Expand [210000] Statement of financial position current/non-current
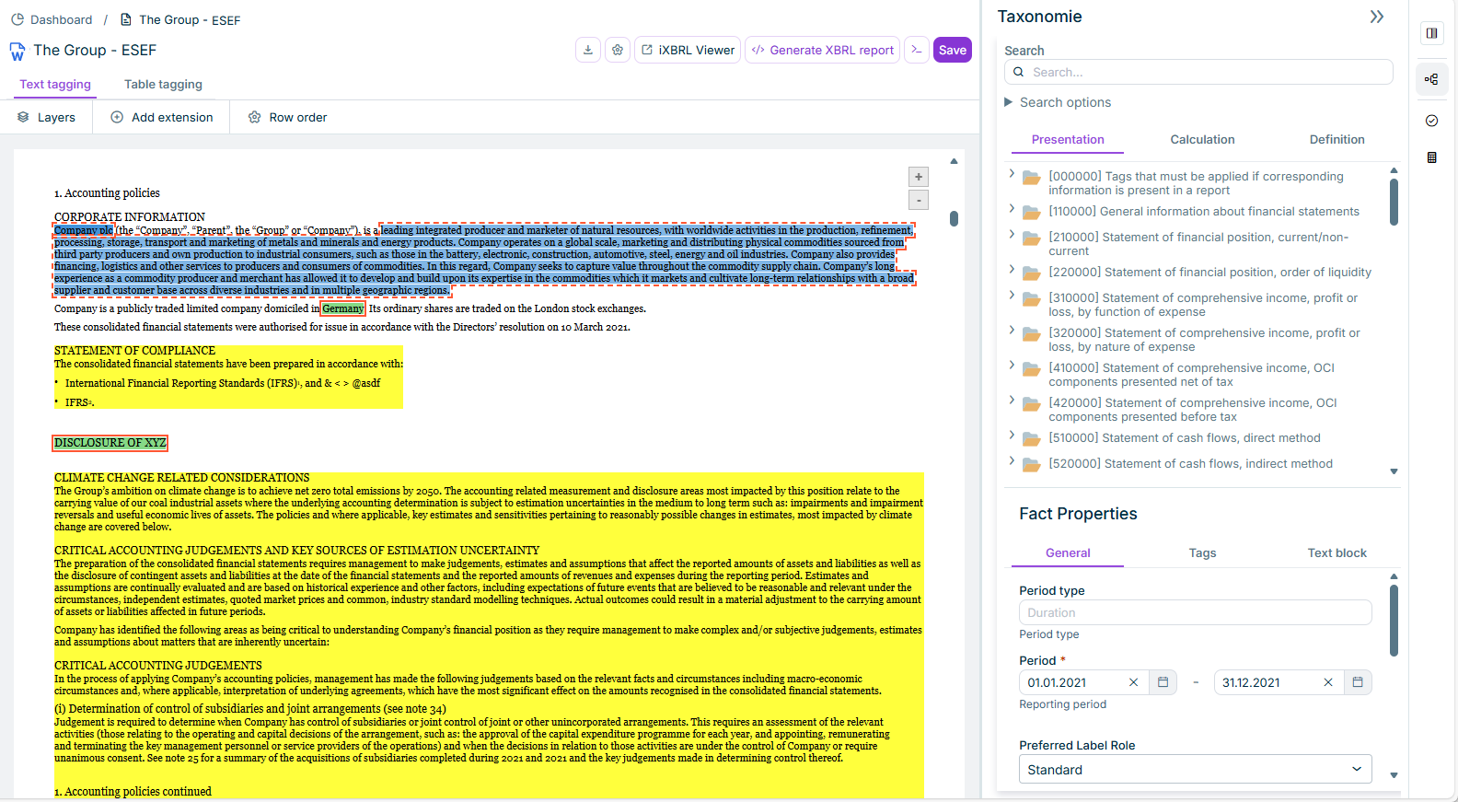Viewport: 1458px width, 802px height. point(1012,234)
